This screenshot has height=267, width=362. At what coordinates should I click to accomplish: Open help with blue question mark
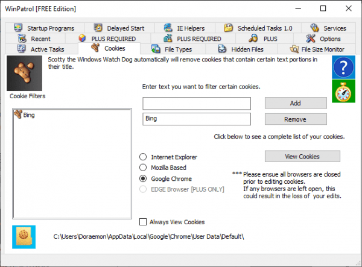[x=343, y=67]
